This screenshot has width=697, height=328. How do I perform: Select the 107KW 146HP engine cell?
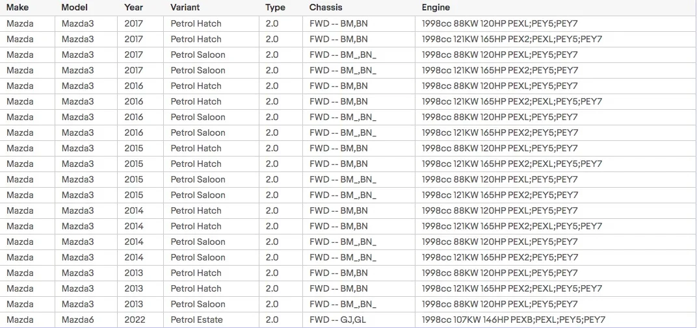(556, 320)
